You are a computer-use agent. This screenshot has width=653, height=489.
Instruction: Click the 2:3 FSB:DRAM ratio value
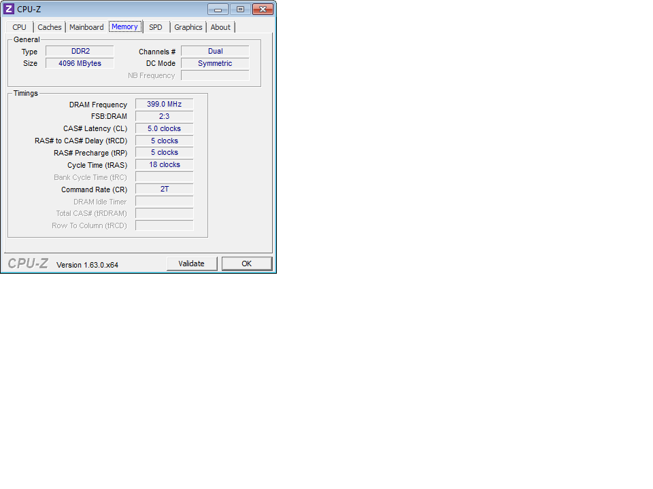[165, 116]
